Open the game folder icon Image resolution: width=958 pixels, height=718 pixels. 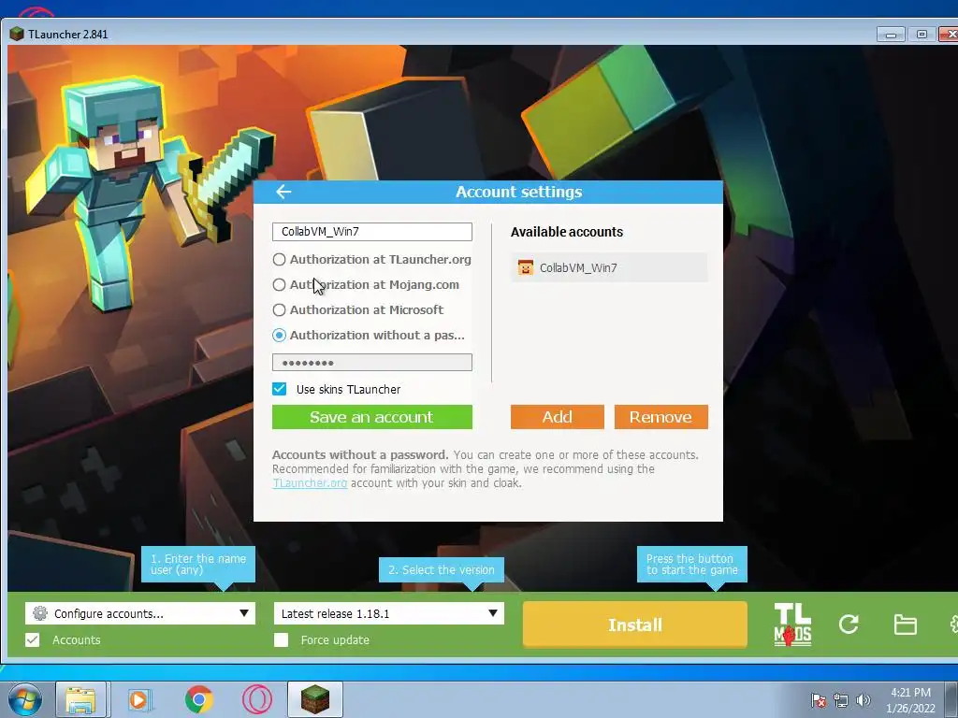tap(905, 625)
